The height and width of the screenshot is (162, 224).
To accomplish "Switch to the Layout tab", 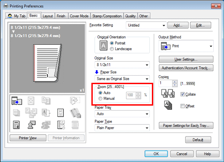I will coord(48,16).
